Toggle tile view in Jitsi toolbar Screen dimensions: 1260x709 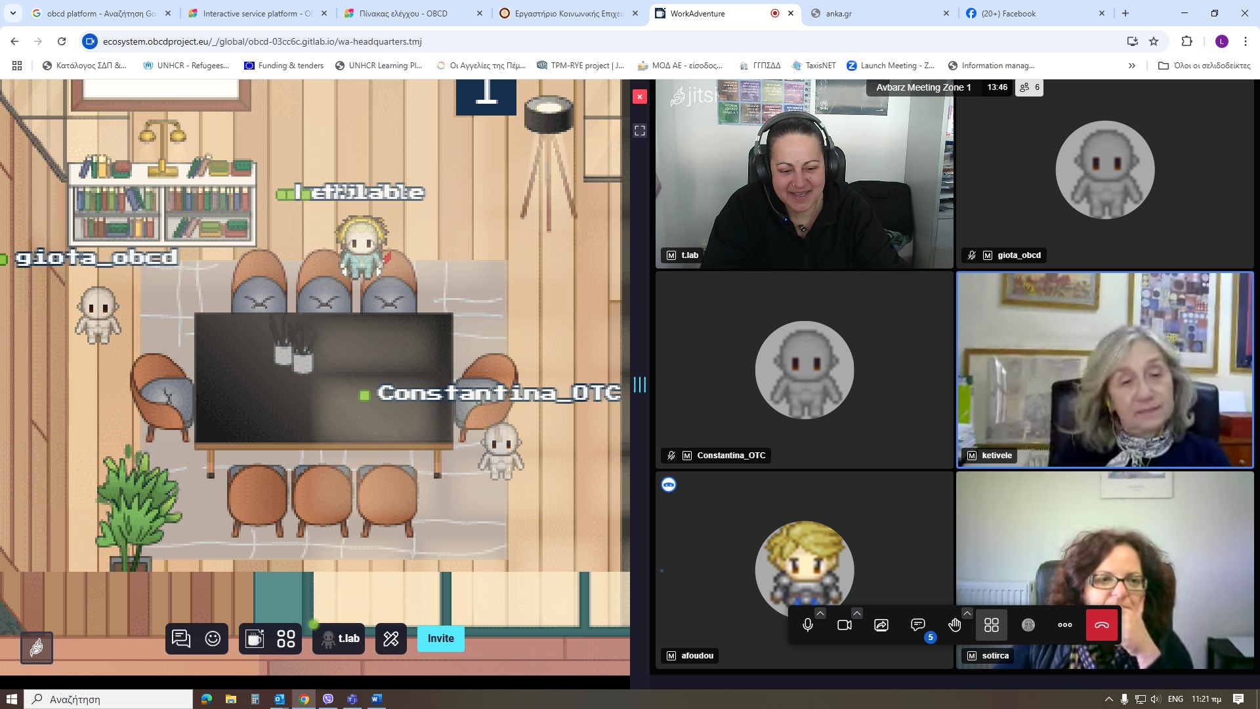(x=991, y=625)
